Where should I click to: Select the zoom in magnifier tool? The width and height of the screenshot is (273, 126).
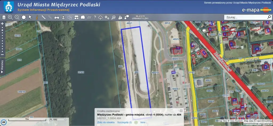point(10,17)
